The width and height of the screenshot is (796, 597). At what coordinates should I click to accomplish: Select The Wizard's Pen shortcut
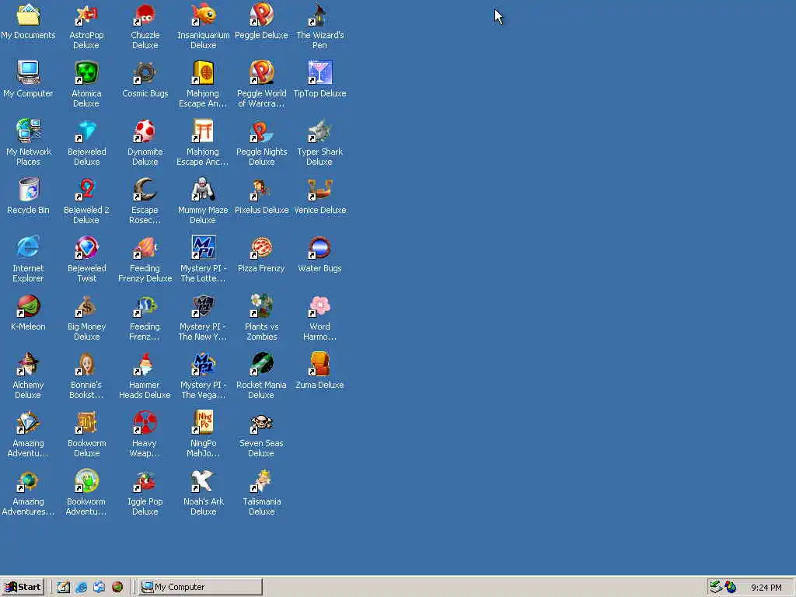[x=319, y=26]
